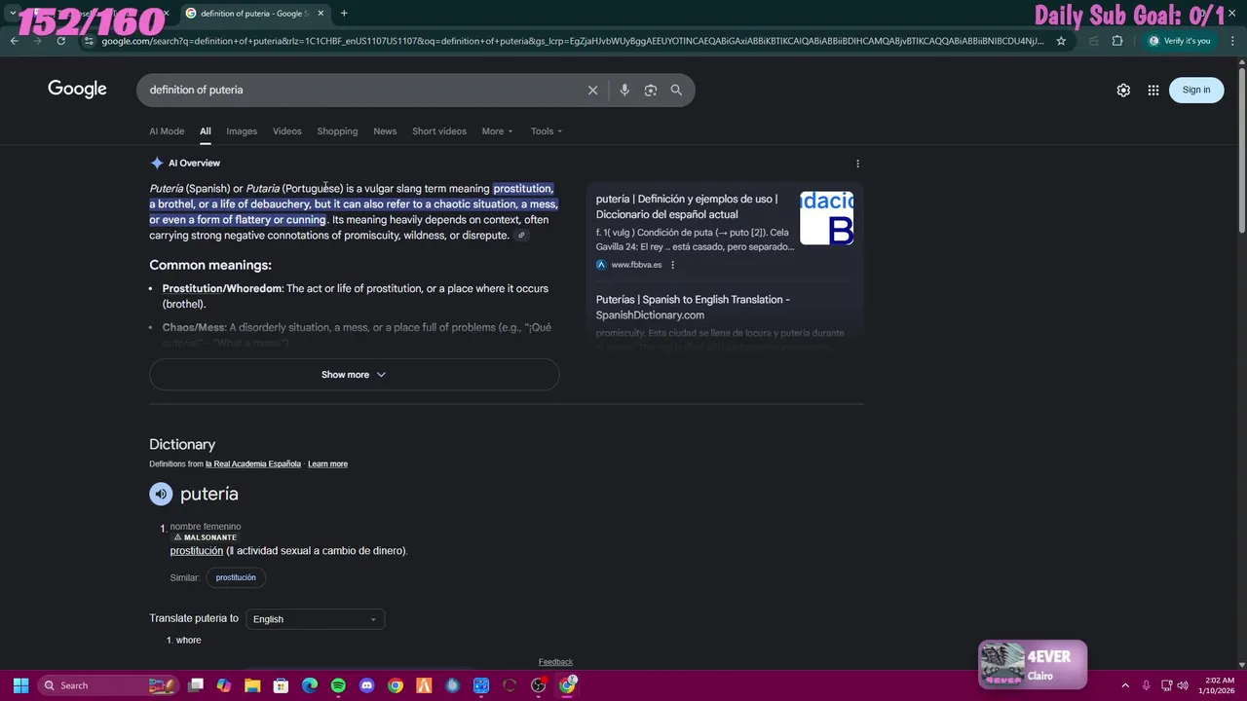This screenshot has width=1247, height=701.
Task: Open Microsoft Store from taskbar
Action: point(281,685)
